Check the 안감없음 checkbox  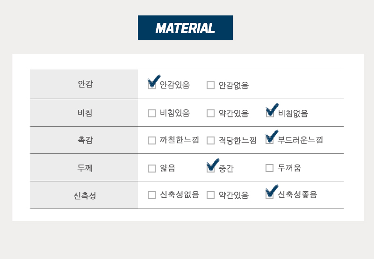(210, 85)
